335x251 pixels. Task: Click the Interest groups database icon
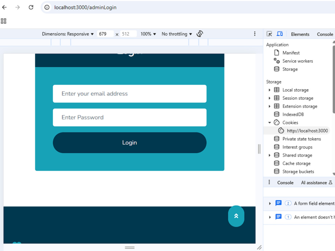pyautogui.click(x=277, y=147)
